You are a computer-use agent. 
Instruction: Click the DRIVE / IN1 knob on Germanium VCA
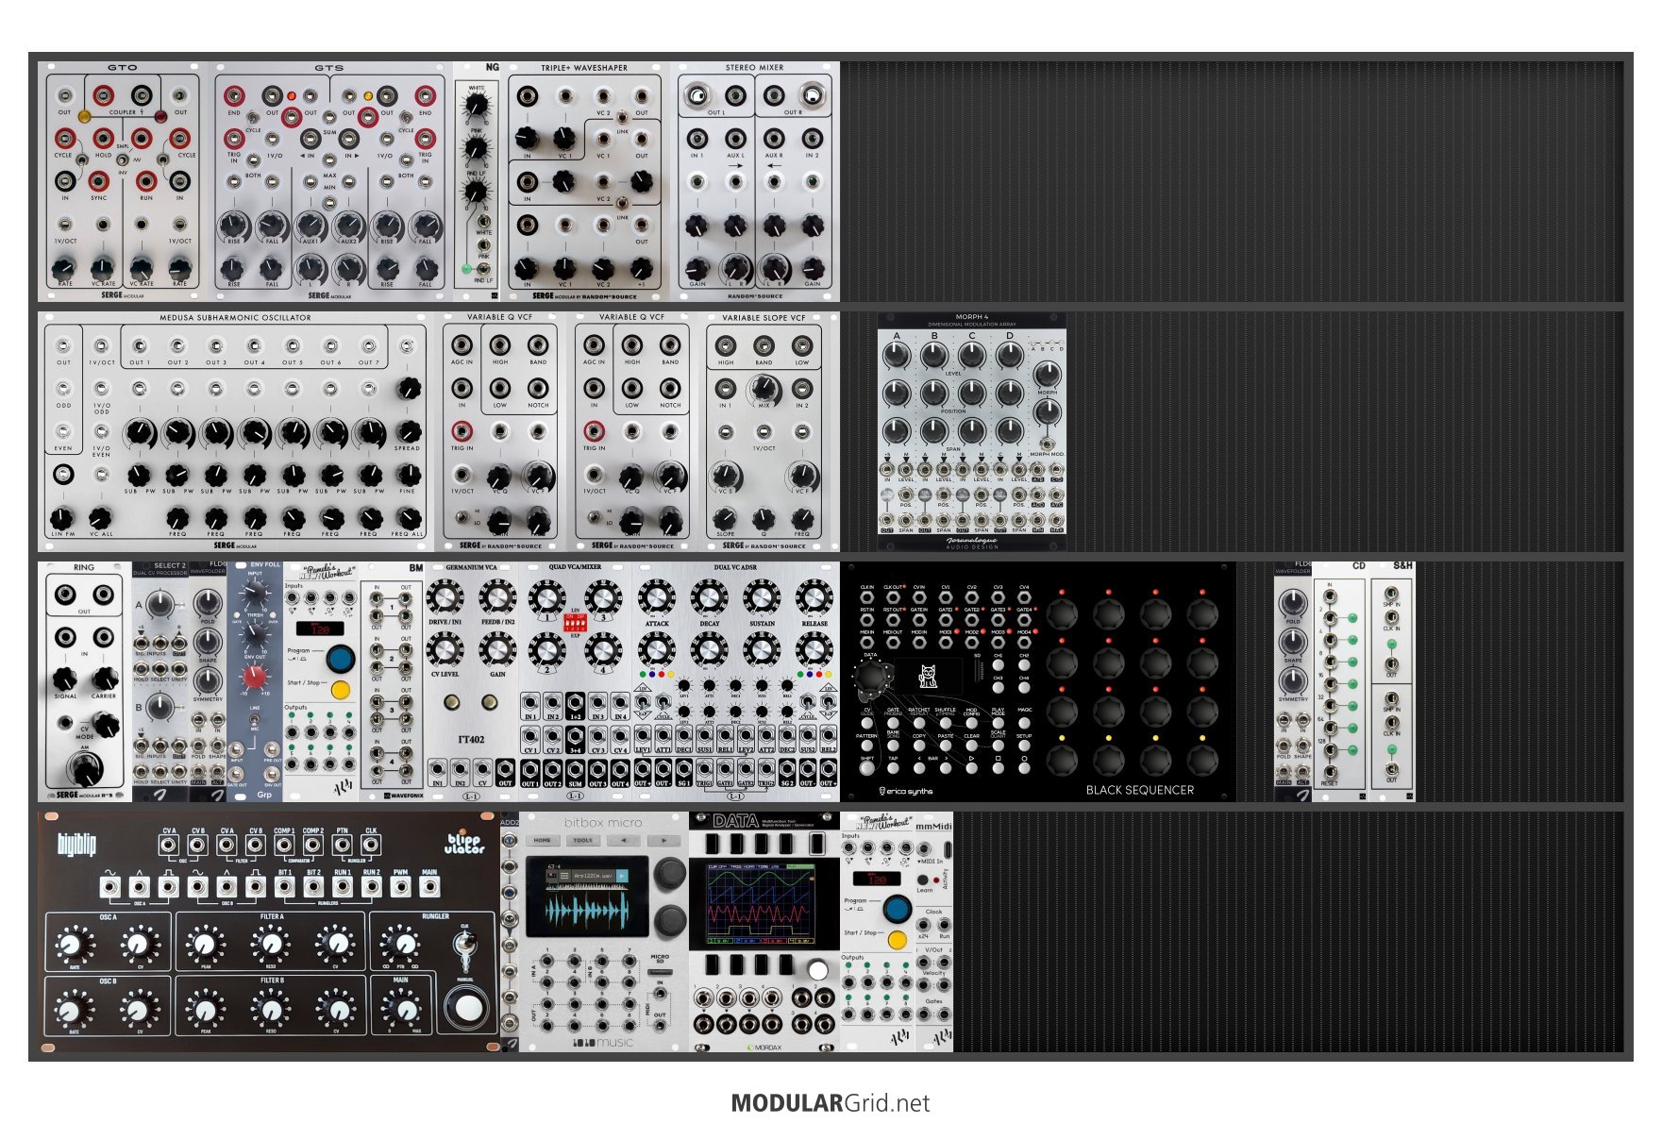pos(445,597)
